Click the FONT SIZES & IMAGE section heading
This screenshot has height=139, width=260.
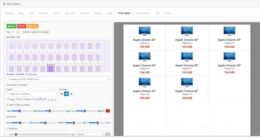[x=18, y=105]
